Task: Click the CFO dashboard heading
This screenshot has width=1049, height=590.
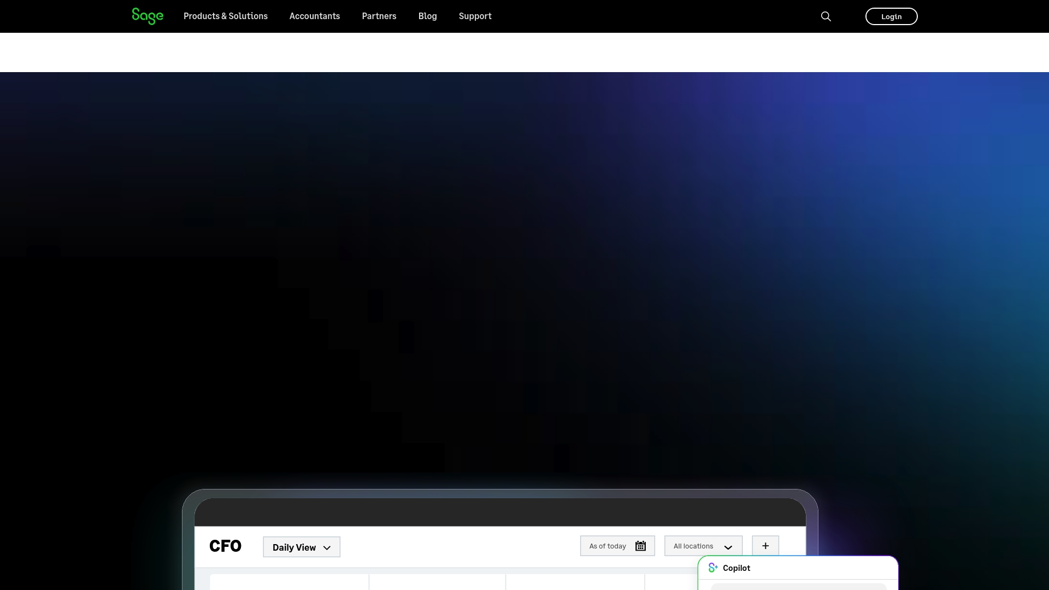Action: (x=225, y=546)
